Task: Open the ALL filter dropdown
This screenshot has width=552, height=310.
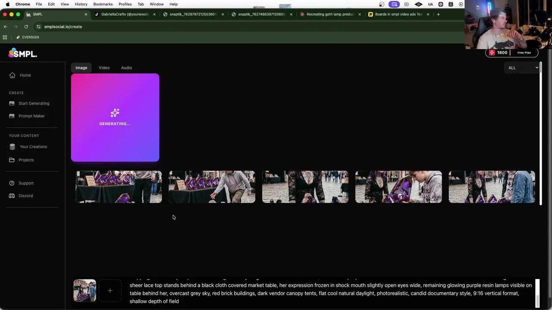Action: point(523,68)
